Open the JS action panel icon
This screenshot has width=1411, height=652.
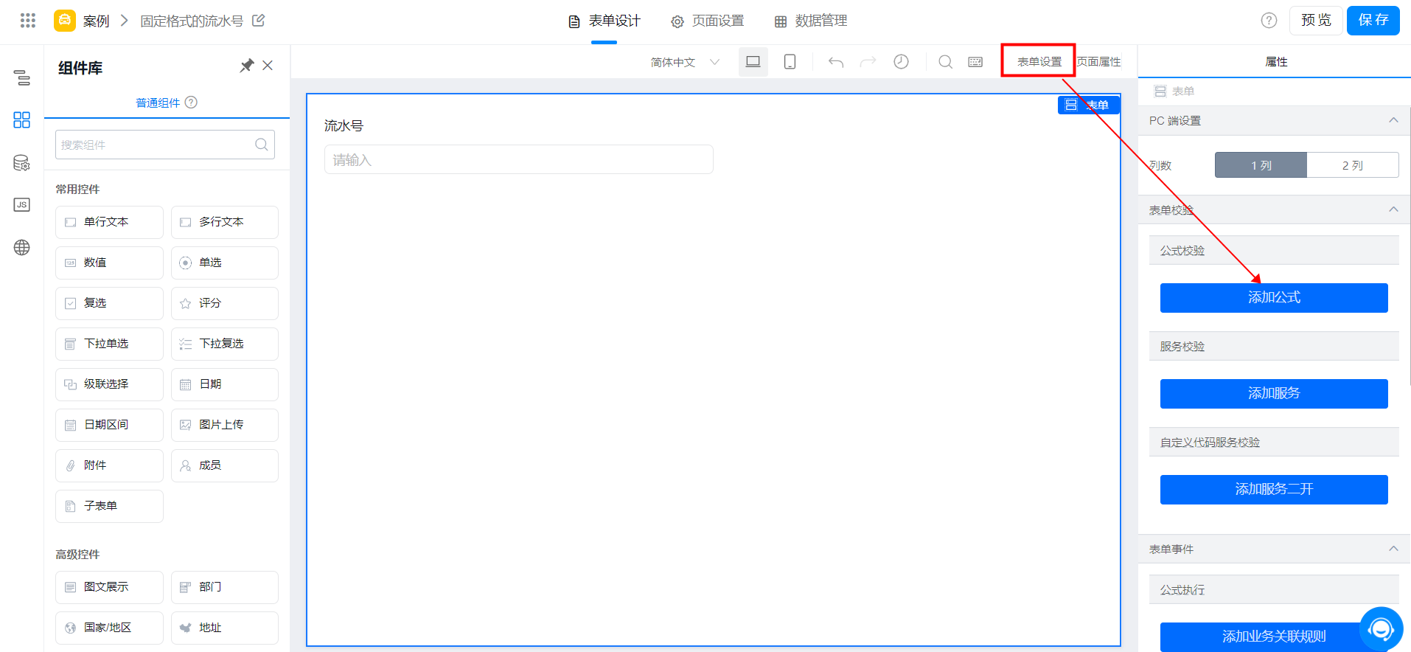point(22,205)
